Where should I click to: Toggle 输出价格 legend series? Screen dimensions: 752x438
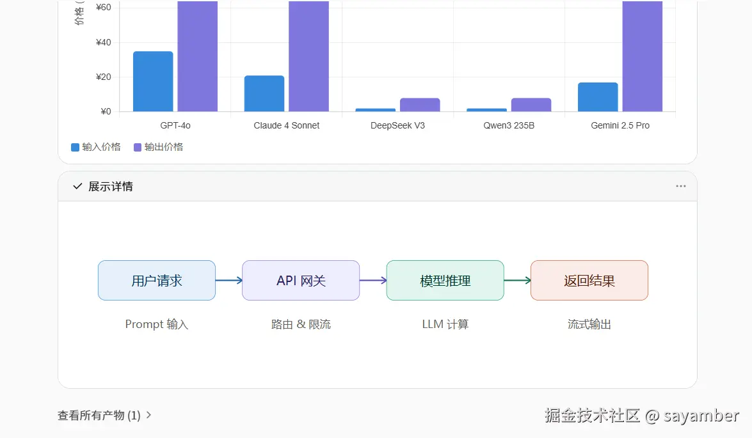tap(158, 147)
